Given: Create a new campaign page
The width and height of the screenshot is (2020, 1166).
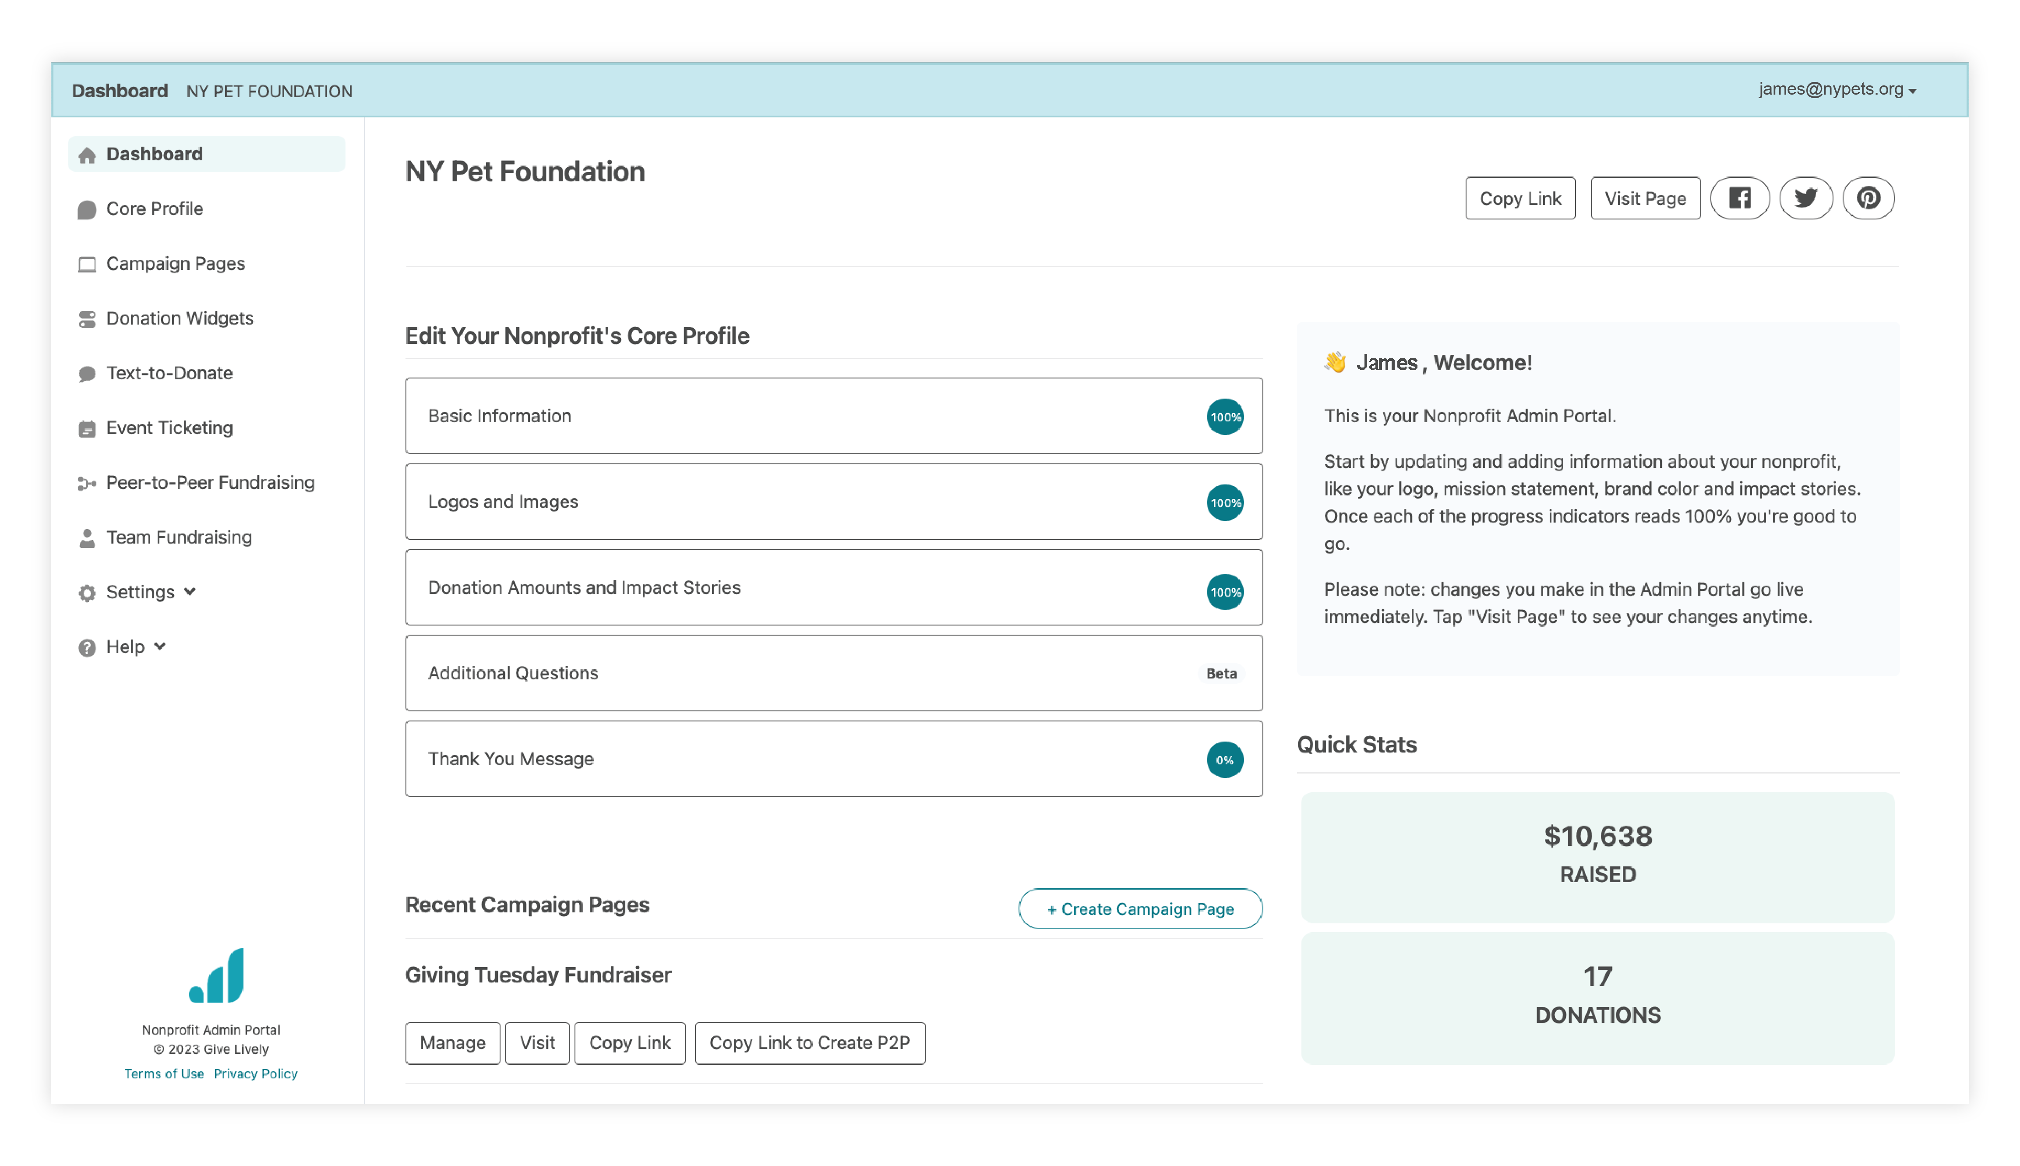Looking at the screenshot, I should pos(1140,908).
